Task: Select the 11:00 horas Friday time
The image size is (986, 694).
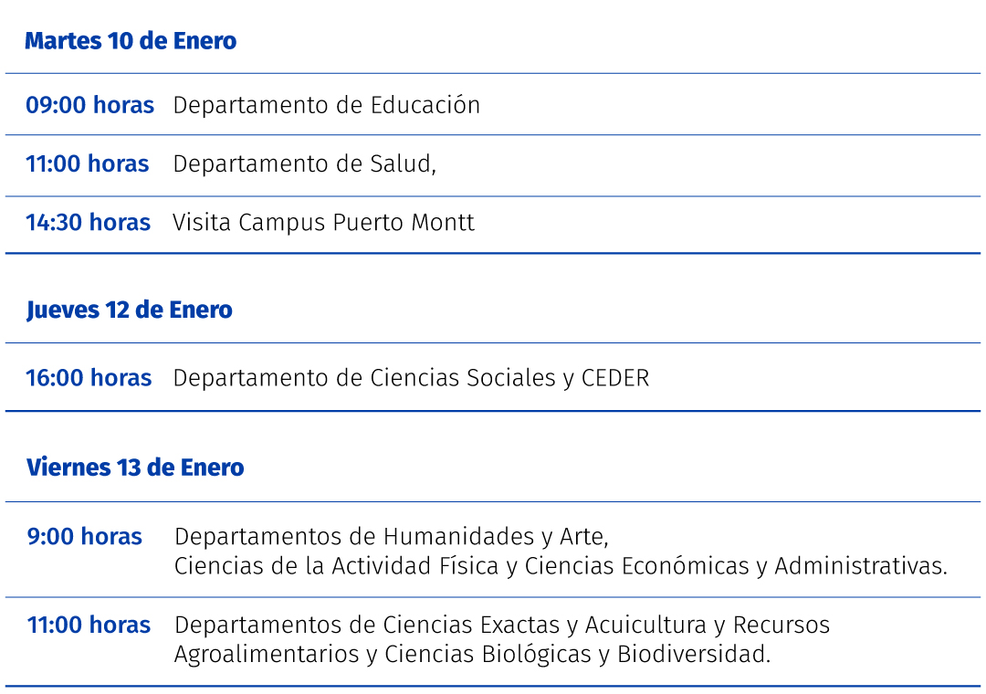Action: click(89, 626)
